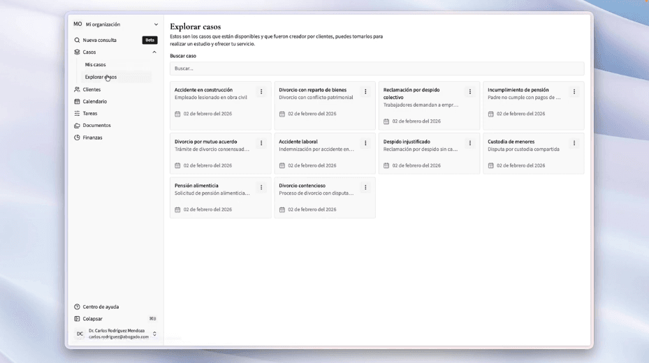Click the Tareas checklist icon in sidebar
Image resolution: width=649 pixels, height=363 pixels.
(77, 113)
